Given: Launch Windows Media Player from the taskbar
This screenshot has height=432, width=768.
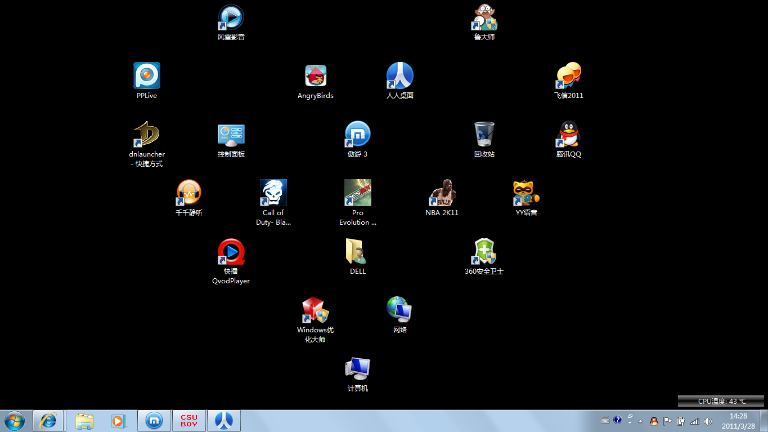Looking at the screenshot, I should click(x=119, y=421).
